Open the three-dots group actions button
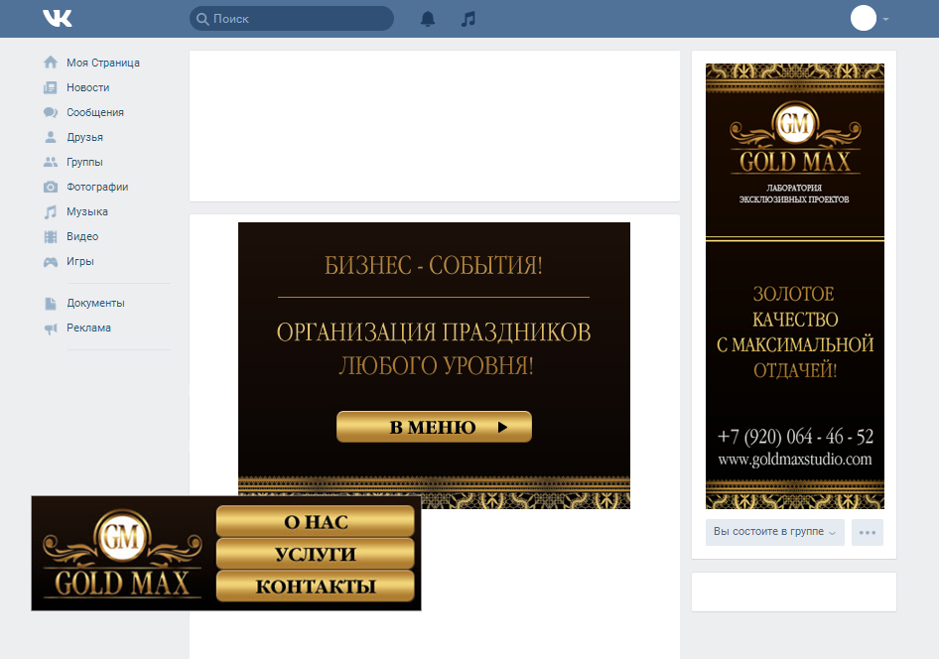The height and width of the screenshot is (659, 939). (x=868, y=532)
